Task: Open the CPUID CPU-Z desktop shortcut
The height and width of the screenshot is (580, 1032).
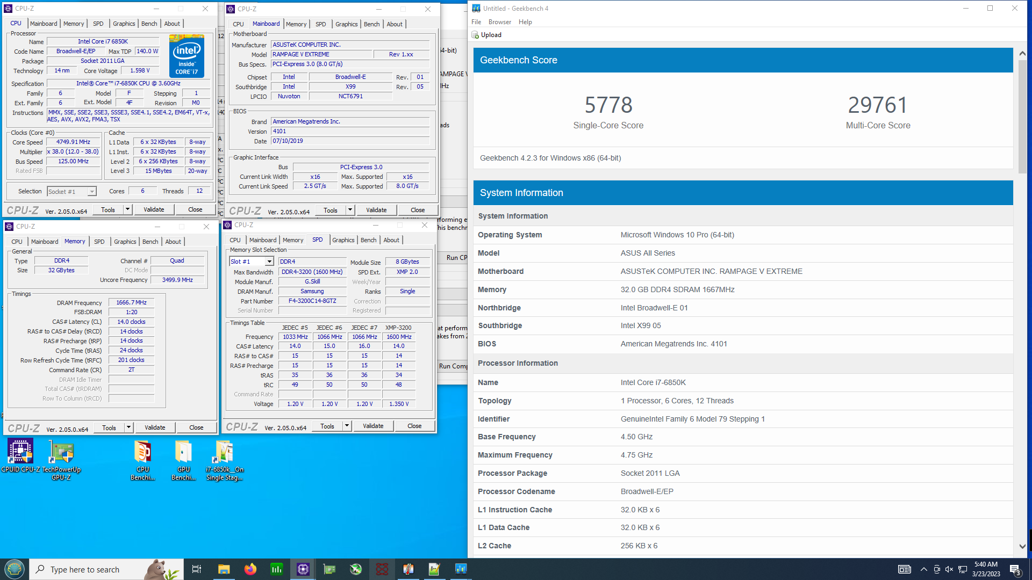Action: [20, 456]
